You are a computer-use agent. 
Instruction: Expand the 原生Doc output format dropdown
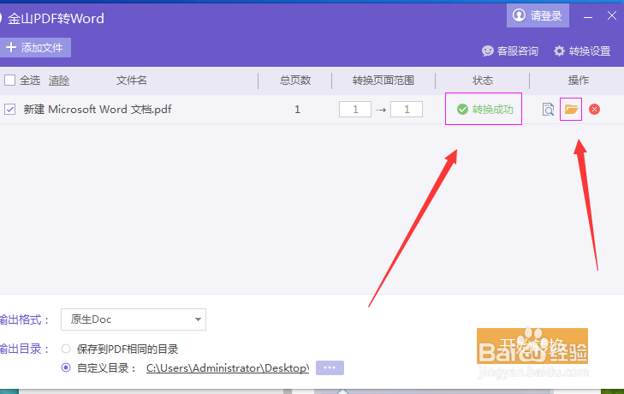point(134,319)
